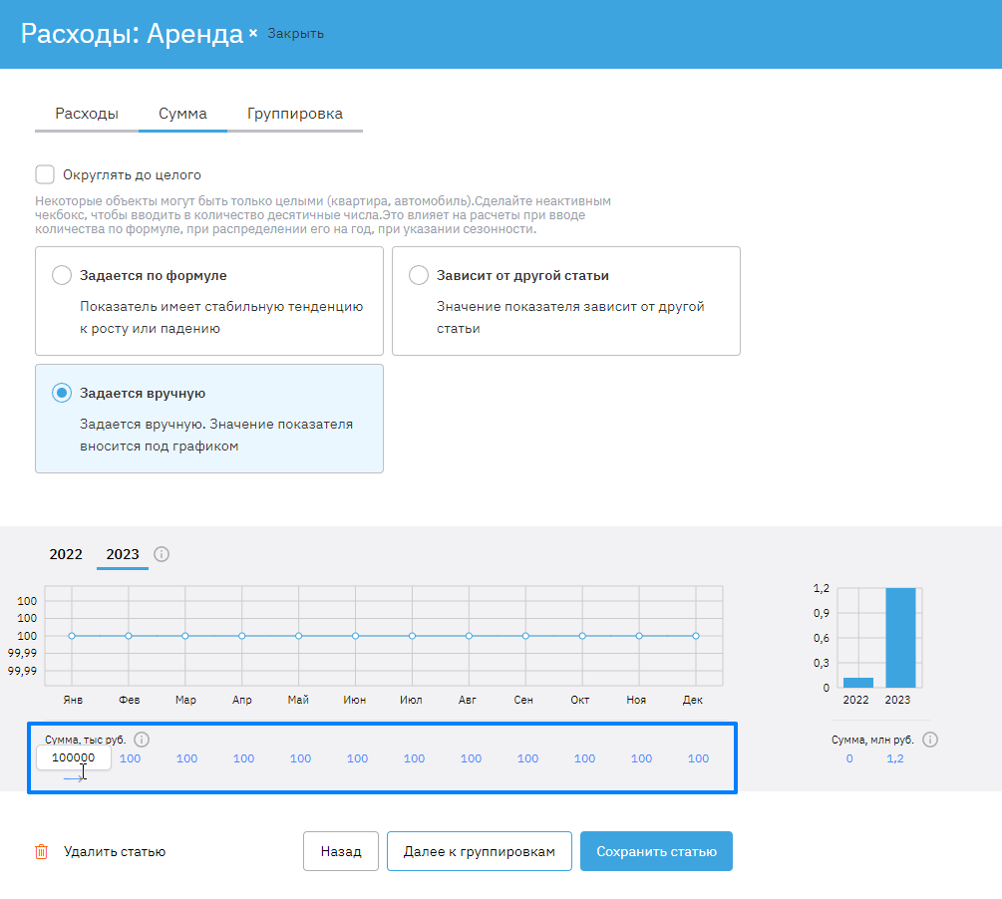This screenshot has height=899, width=1002.
Task: Click the info icon next to 2023 tab
Action: [162, 554]
